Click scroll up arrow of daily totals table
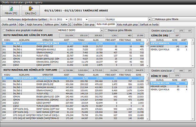Viewport: 196px width, 127px height. tap(147, 40)
